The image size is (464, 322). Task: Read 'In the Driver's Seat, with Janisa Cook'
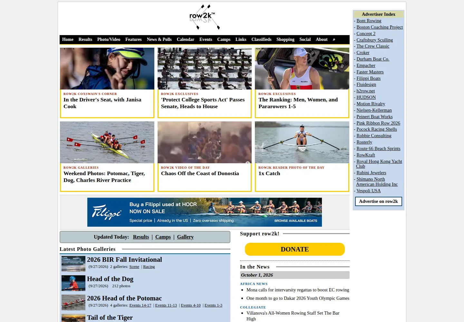tap(102, 103)
